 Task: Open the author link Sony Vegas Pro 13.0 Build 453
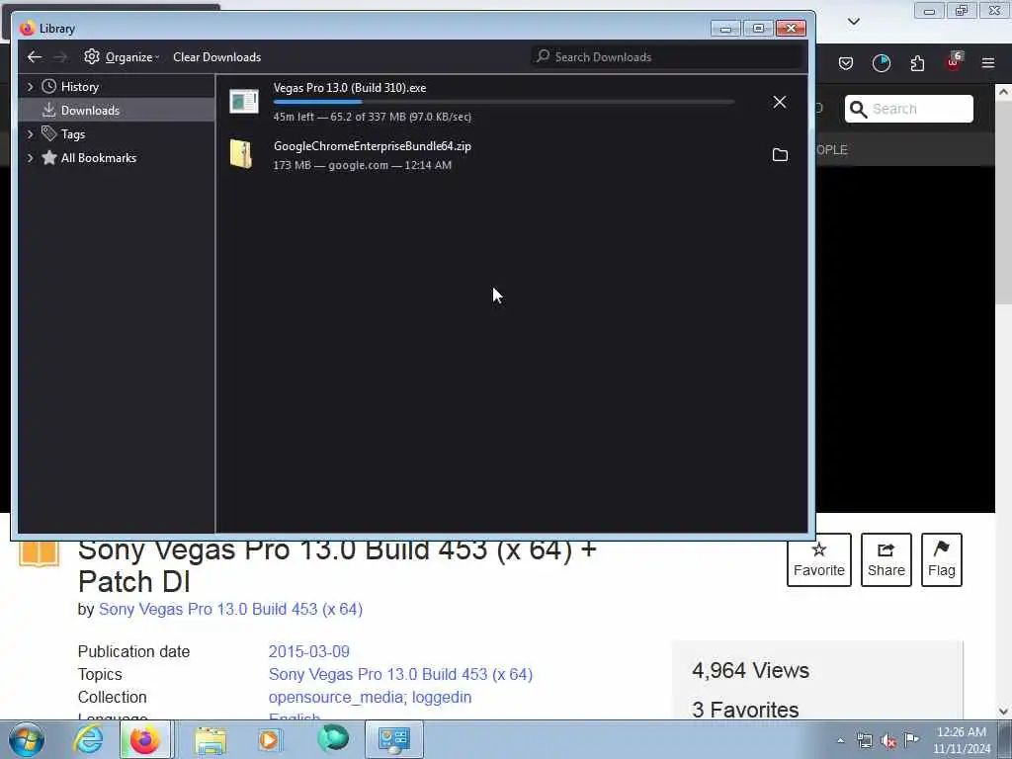tap(230, 609)
